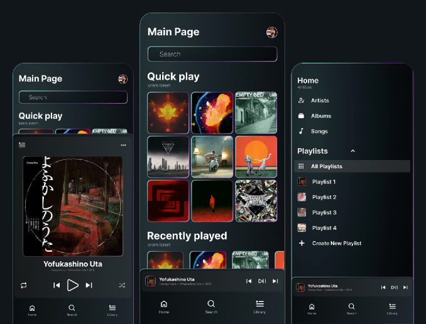
Task: Click Quick play heading in center screen
Action: coord(173,77)
